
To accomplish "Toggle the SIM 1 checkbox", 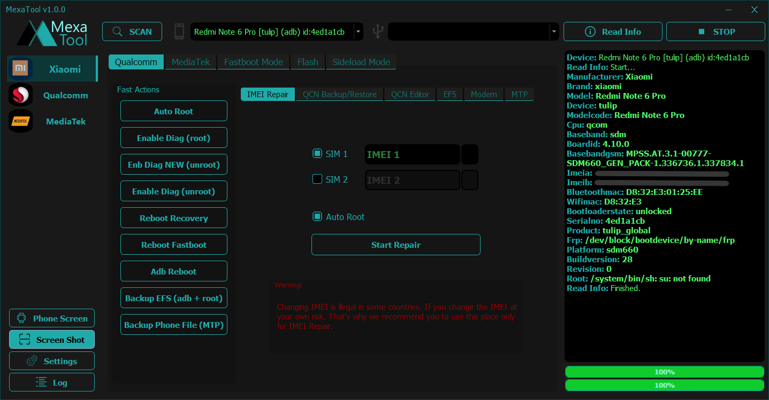I will [317, 154].
